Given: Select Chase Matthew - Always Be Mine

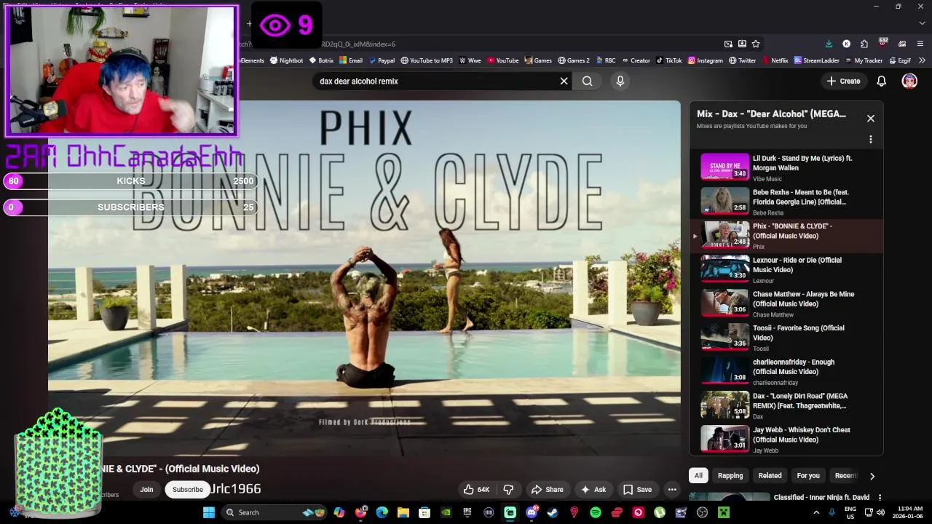Looking at the screenshot, I should point(786,303).
